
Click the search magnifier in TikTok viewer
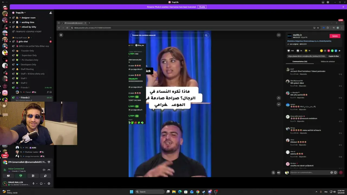point(206,35)
